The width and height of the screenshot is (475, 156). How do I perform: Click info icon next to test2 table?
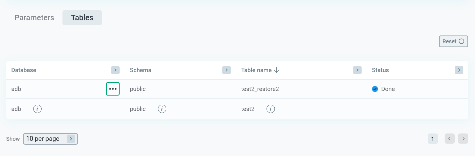coord(271,109)
